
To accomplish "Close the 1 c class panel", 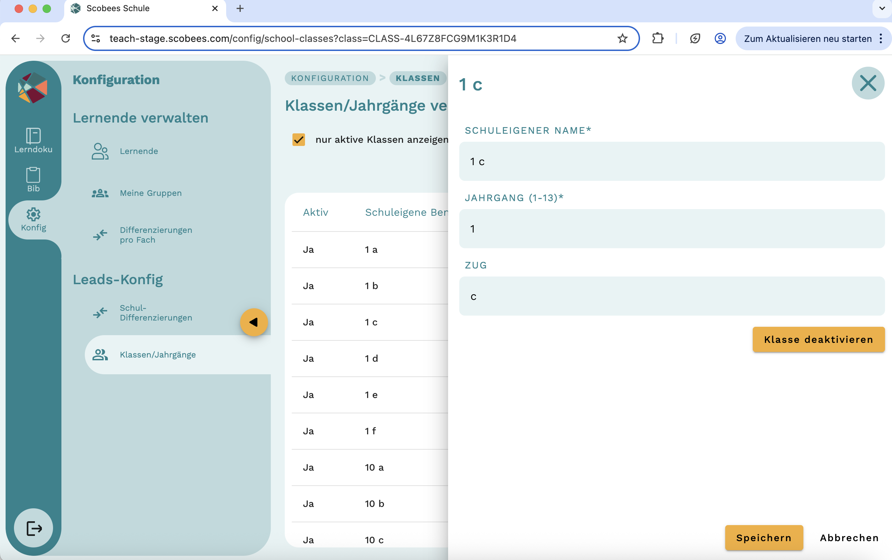I will coord(868,83).
